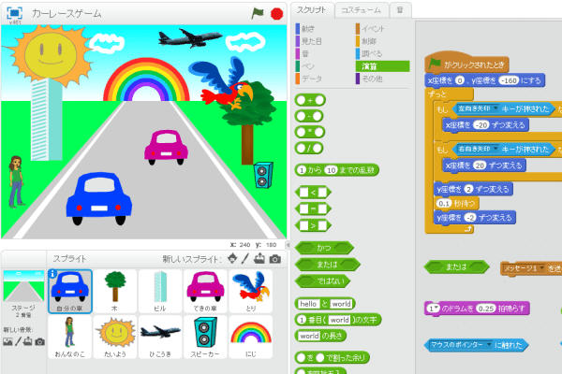Click the new backdrop camera icon under the stage
562x374 pixels.
tap(40, 342)
